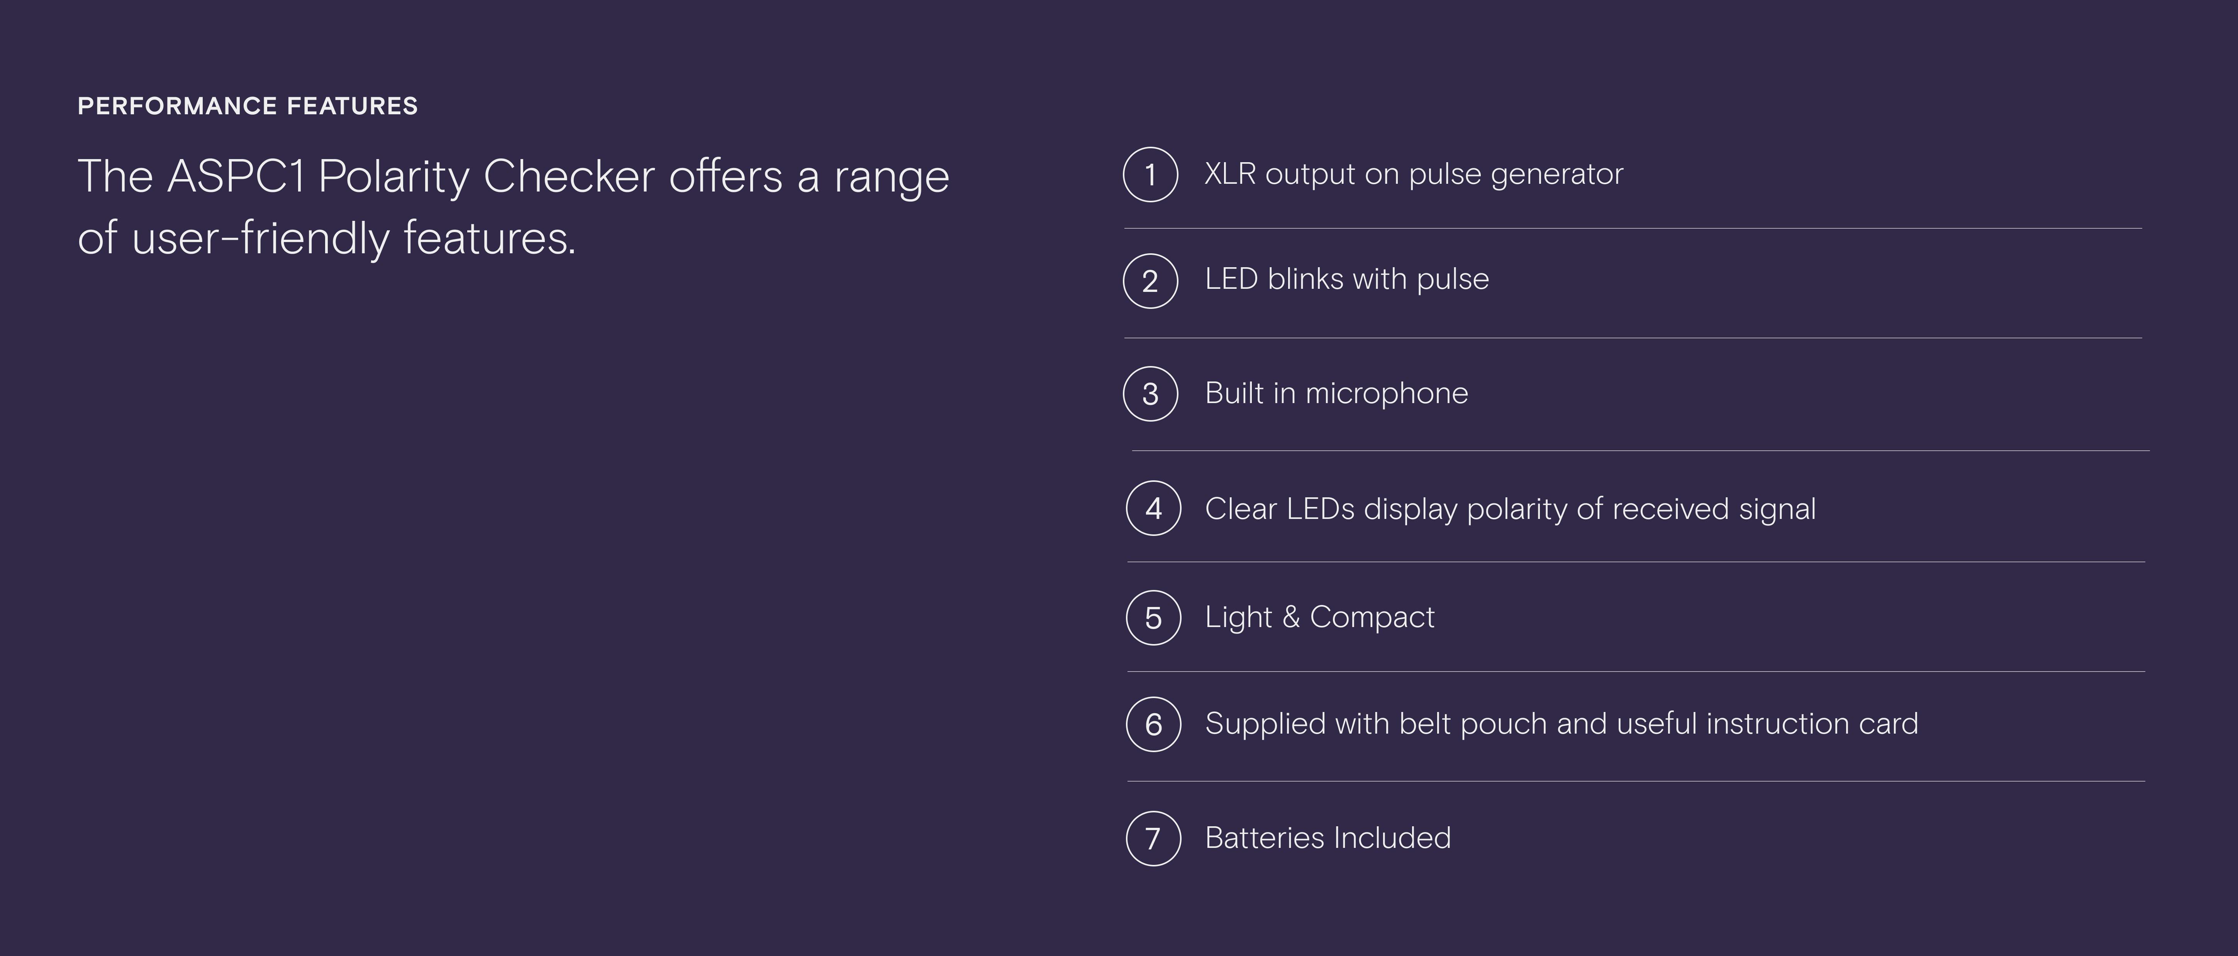Click 'Batteries Included' feature text
Viewport: 2238px width, 956px height.
pos(1328,838)
